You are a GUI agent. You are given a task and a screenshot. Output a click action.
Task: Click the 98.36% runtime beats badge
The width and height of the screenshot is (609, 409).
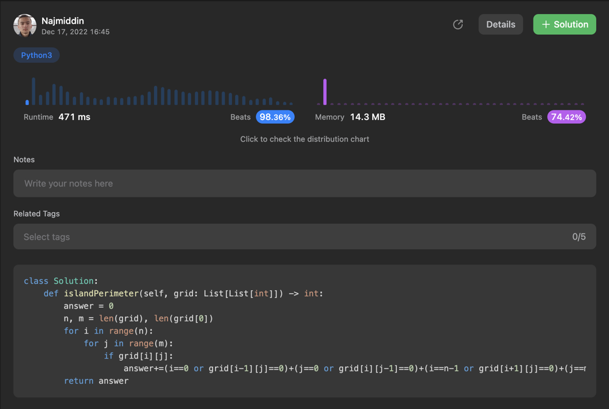click(275, 117)
